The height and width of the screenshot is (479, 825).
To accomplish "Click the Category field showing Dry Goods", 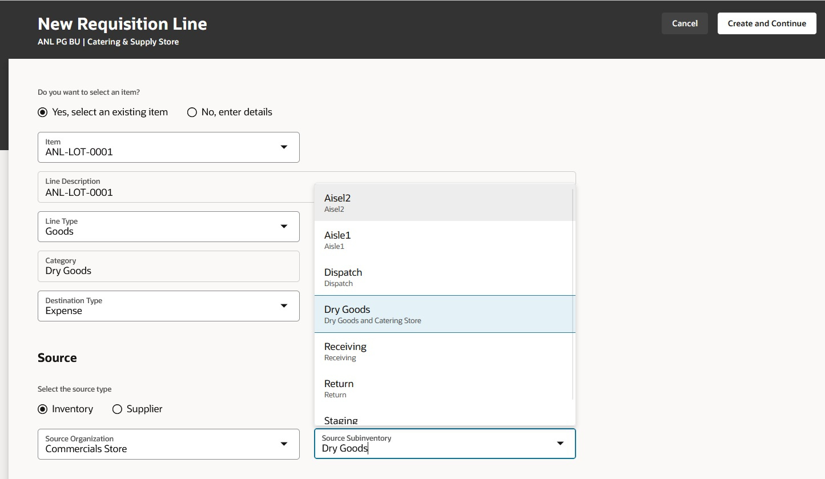I will (x=168, y=266).
